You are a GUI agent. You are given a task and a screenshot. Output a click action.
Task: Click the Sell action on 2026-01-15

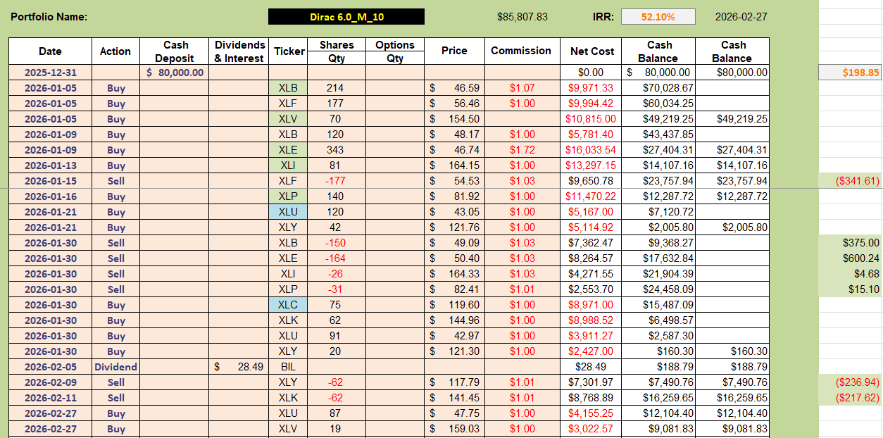[x=115, y=181]
